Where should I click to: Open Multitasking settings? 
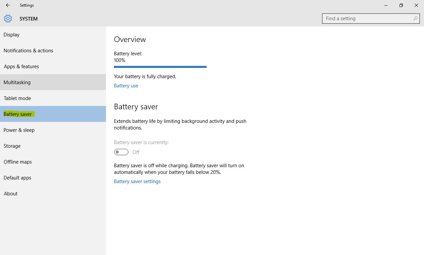(x=17, y=82)
